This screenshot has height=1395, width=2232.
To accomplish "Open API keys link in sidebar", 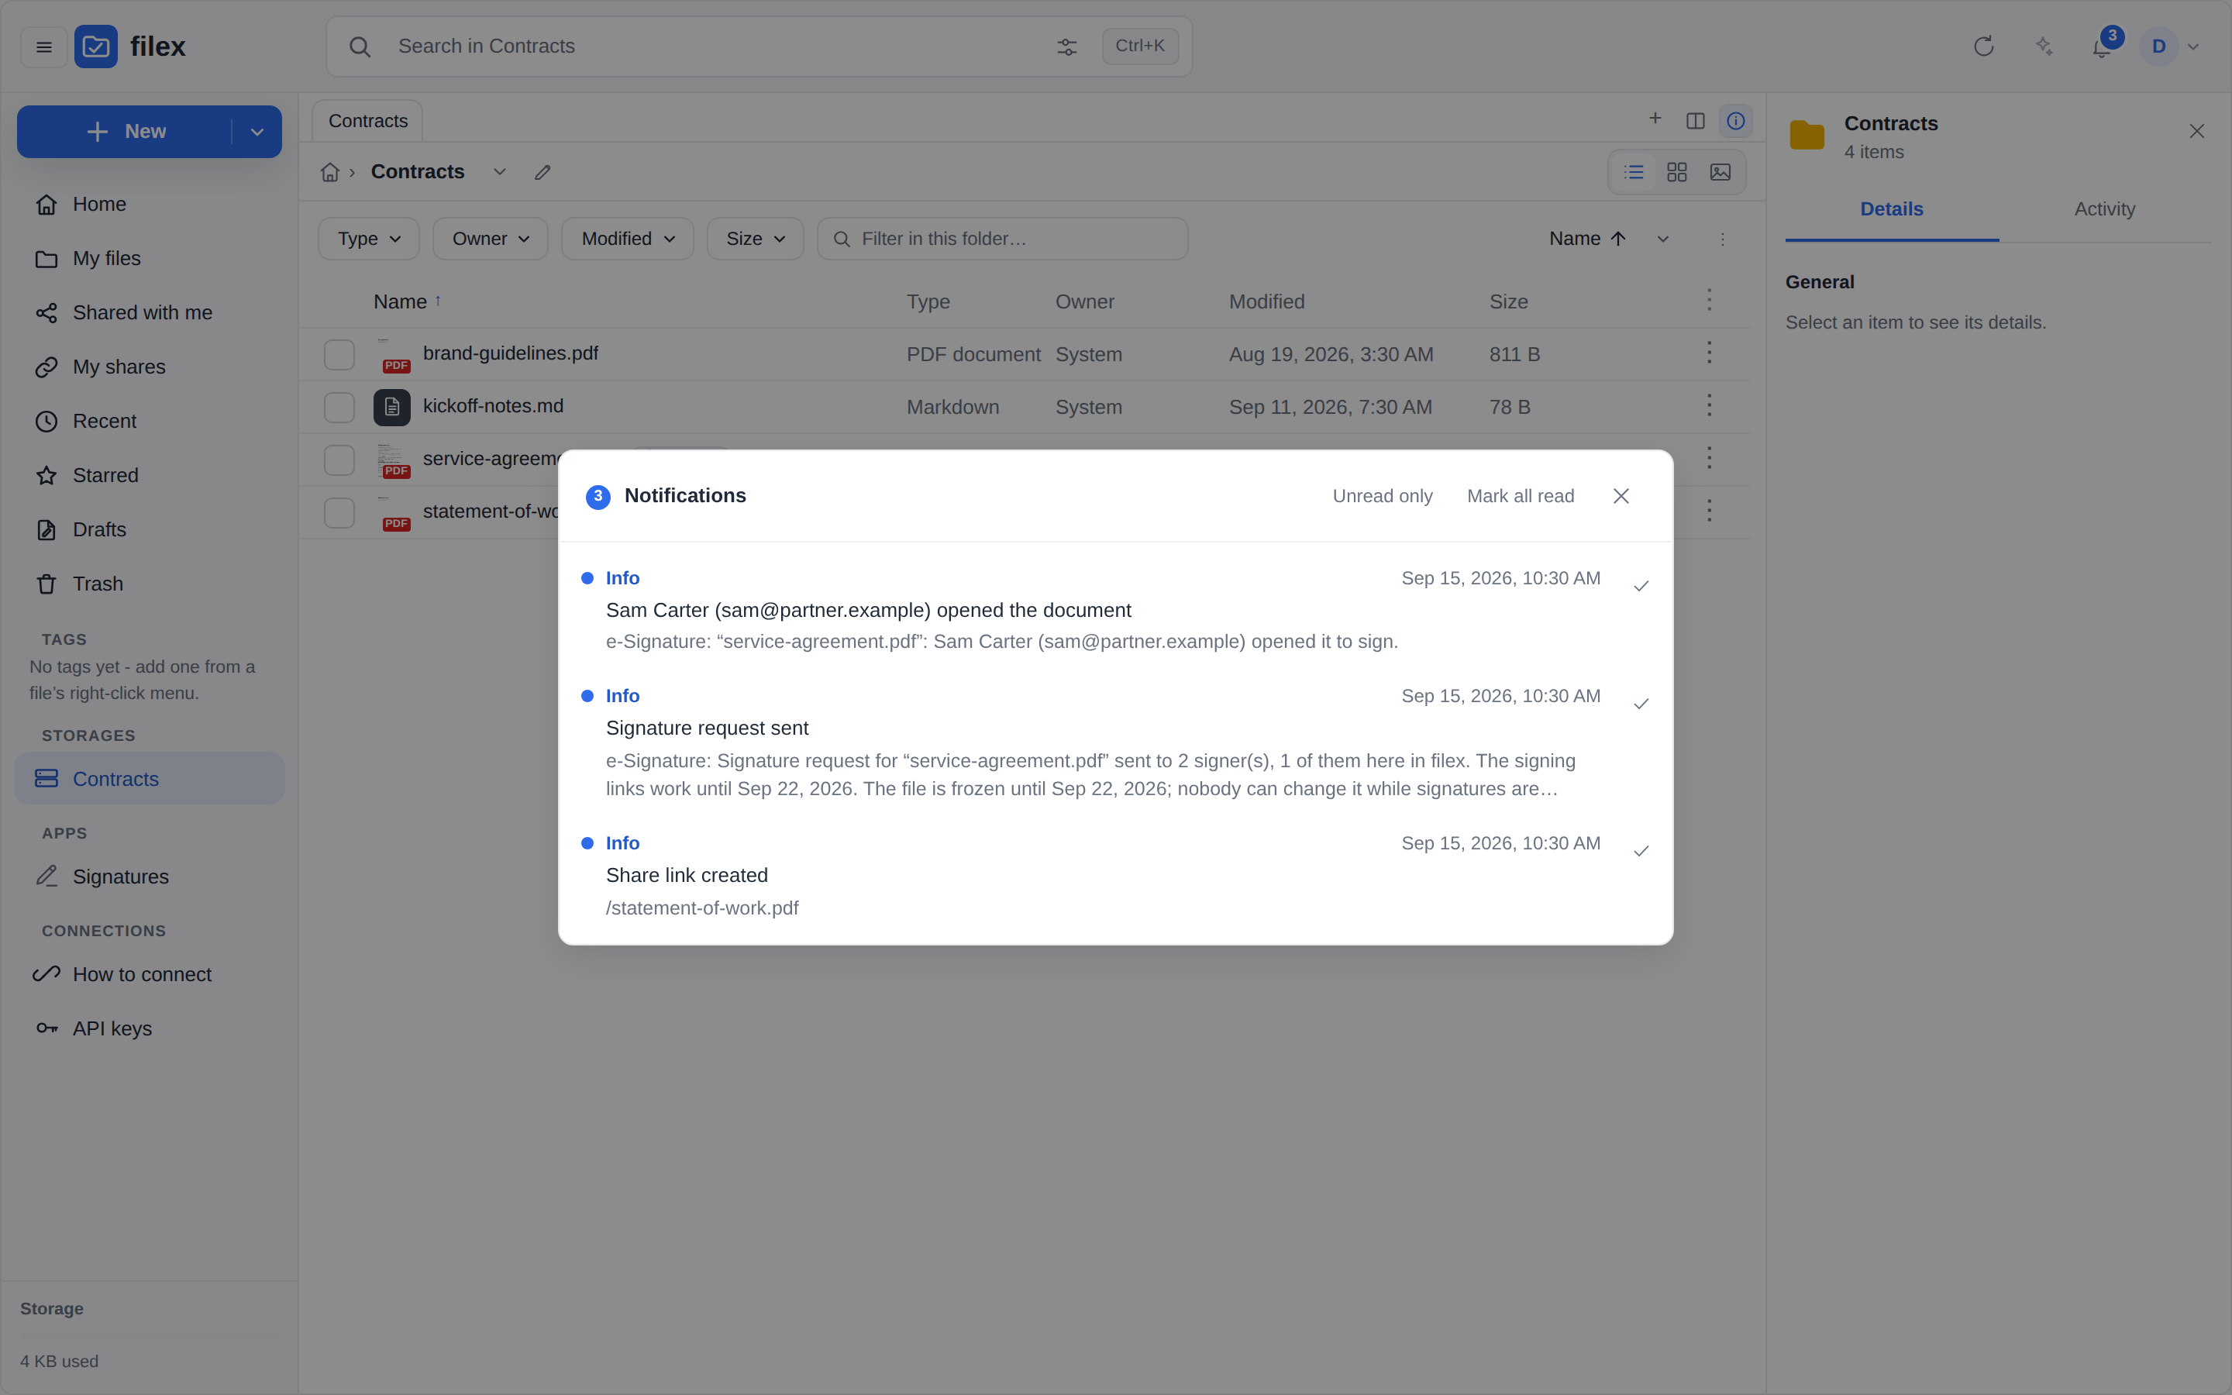I will 150,1028.
